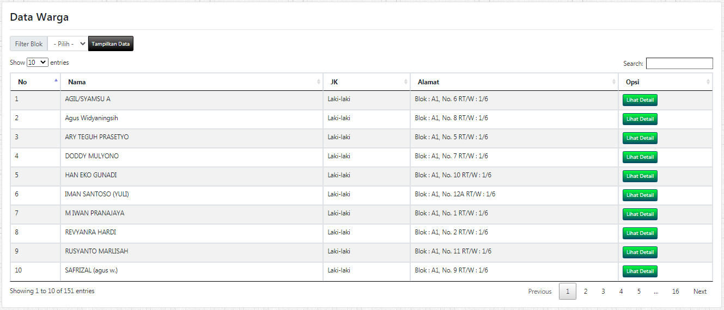
Task: Select page 3 in the pagination
Action: (603, 292)
